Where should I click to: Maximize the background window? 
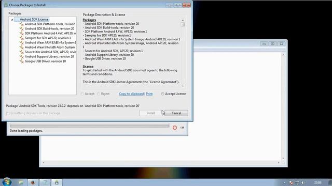pyautogui.click(x=273, y=44)
